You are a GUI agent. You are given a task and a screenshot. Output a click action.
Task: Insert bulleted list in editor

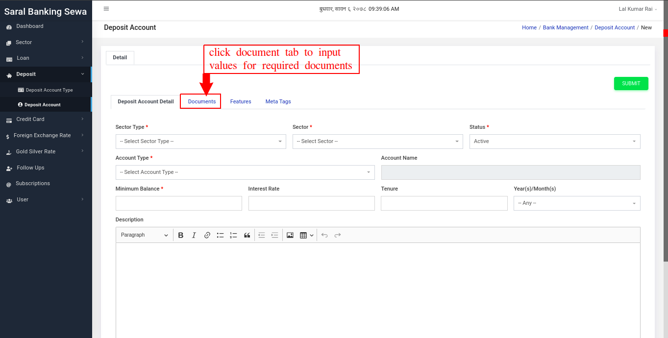(x=221, y=235)
